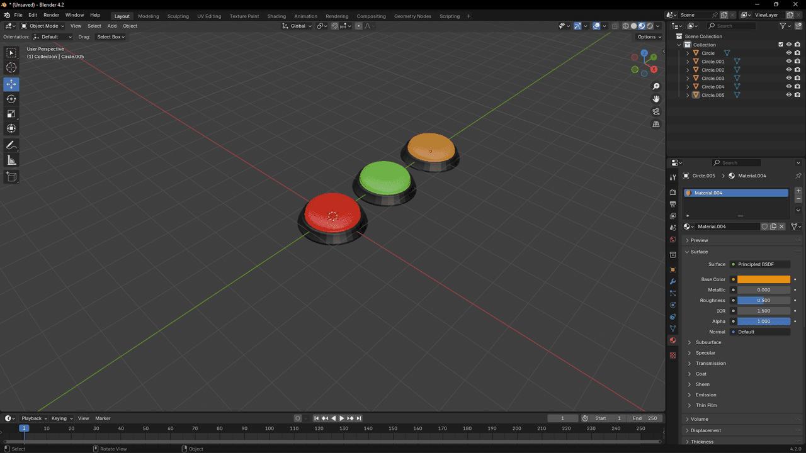Expand the Subsurface panel
This screenshot has height=453, width=806.
tap(708, 342)
